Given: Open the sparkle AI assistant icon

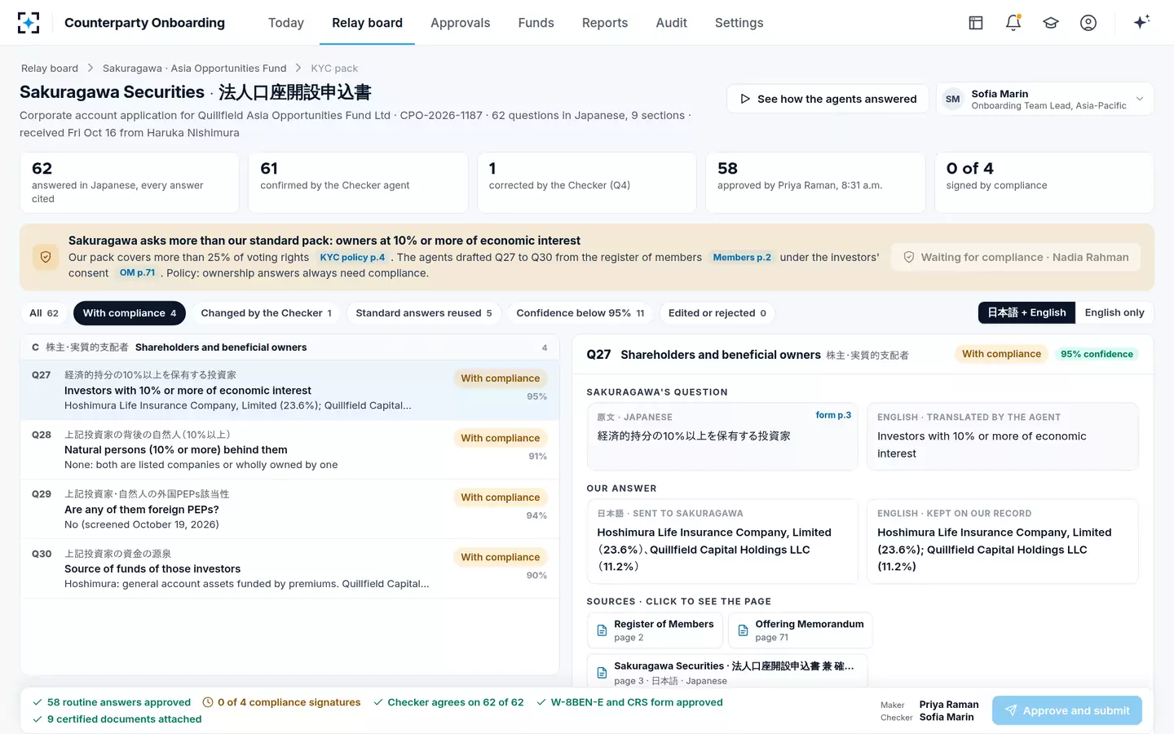Looking at the screenshot, I should pyautogui.click(x=1141, y=22).
